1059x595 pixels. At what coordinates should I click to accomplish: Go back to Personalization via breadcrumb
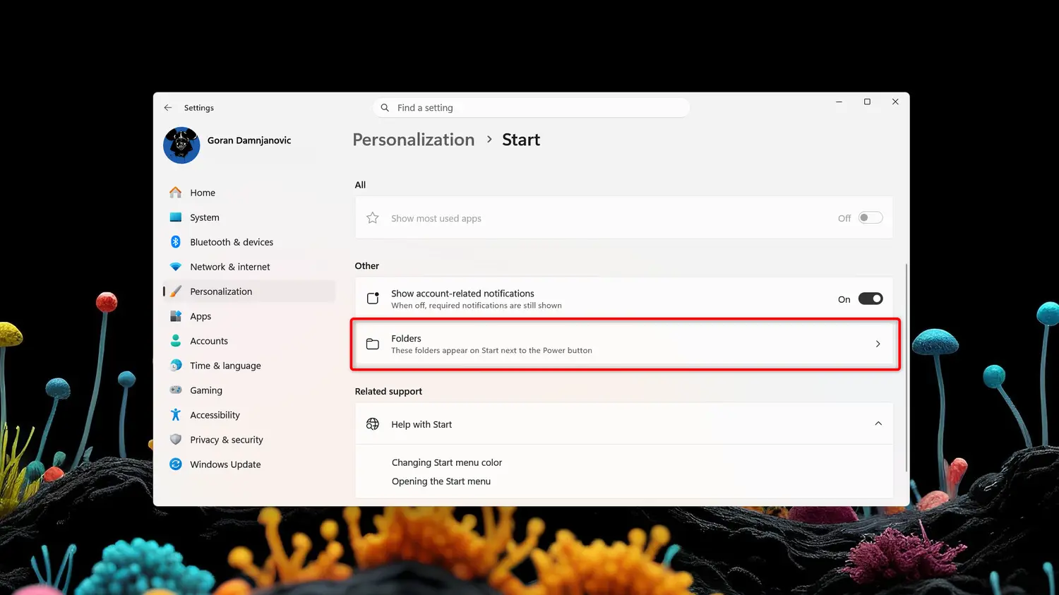(414, 140)
